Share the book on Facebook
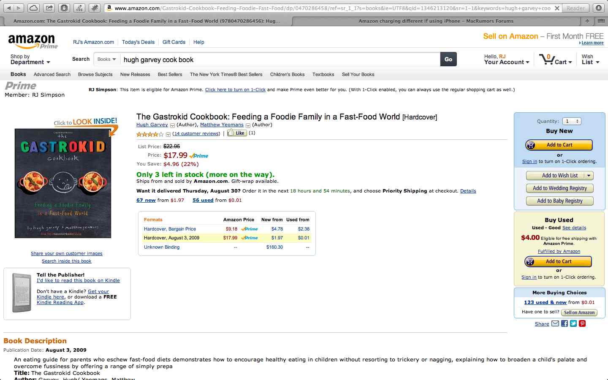The height and width of the screenshot is (380, 608). pyautogui.click(x=565, y=323)
